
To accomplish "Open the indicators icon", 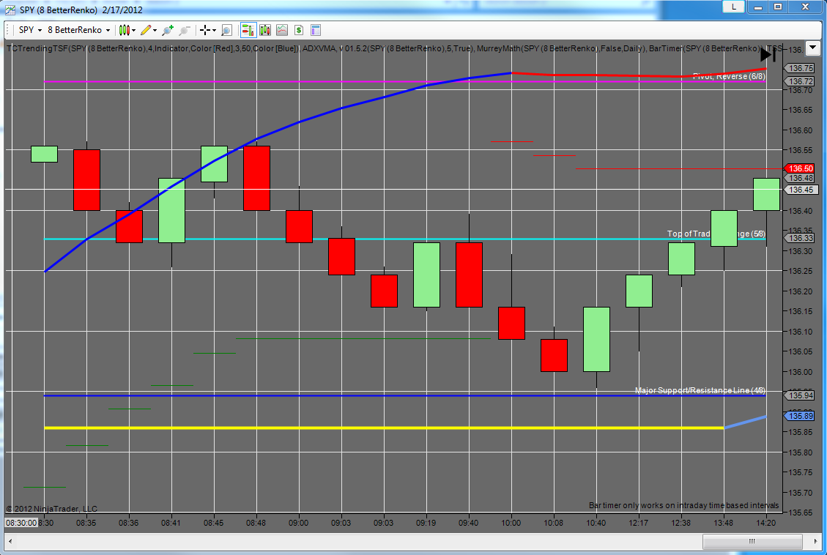I will 282,30.
